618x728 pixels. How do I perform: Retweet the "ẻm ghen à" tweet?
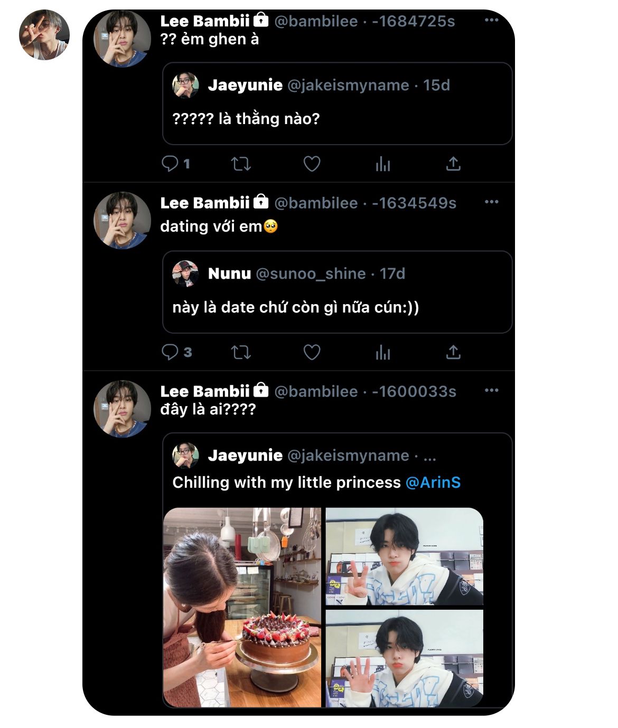point(241,164)
